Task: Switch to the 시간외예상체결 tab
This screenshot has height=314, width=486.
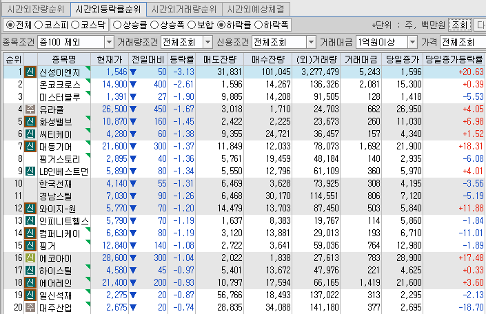Action: 256,9
